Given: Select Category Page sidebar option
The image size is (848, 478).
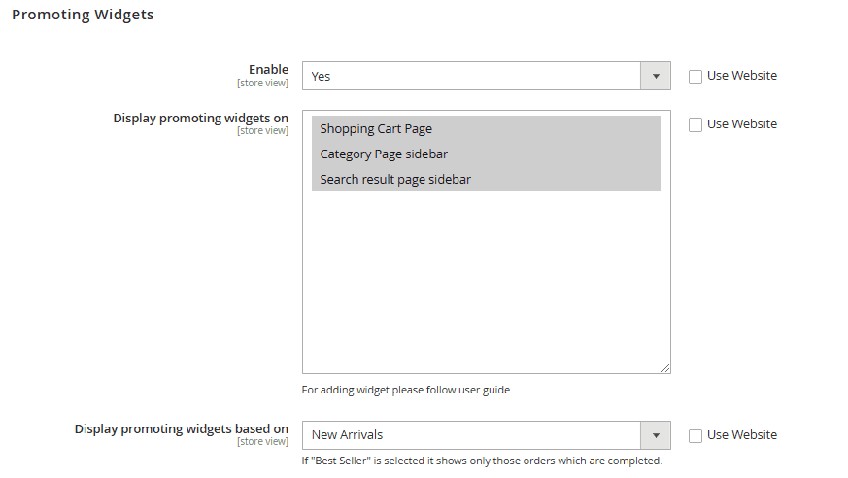Looking at the screenshot, I should pyautogui.click(x=487, y=154).
